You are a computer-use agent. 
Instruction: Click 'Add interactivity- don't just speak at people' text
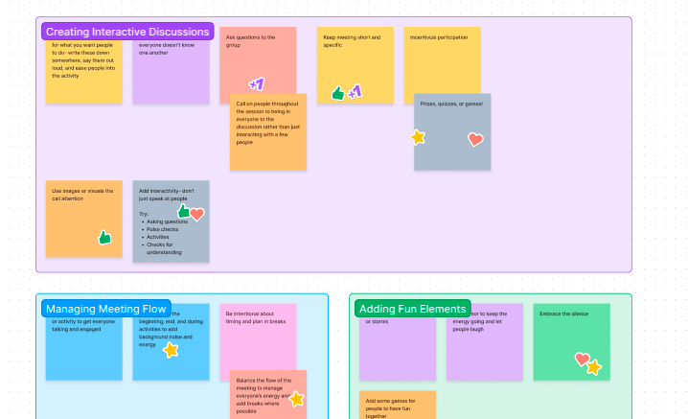point(167,195)
